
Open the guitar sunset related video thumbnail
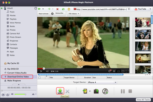(143, 58)
